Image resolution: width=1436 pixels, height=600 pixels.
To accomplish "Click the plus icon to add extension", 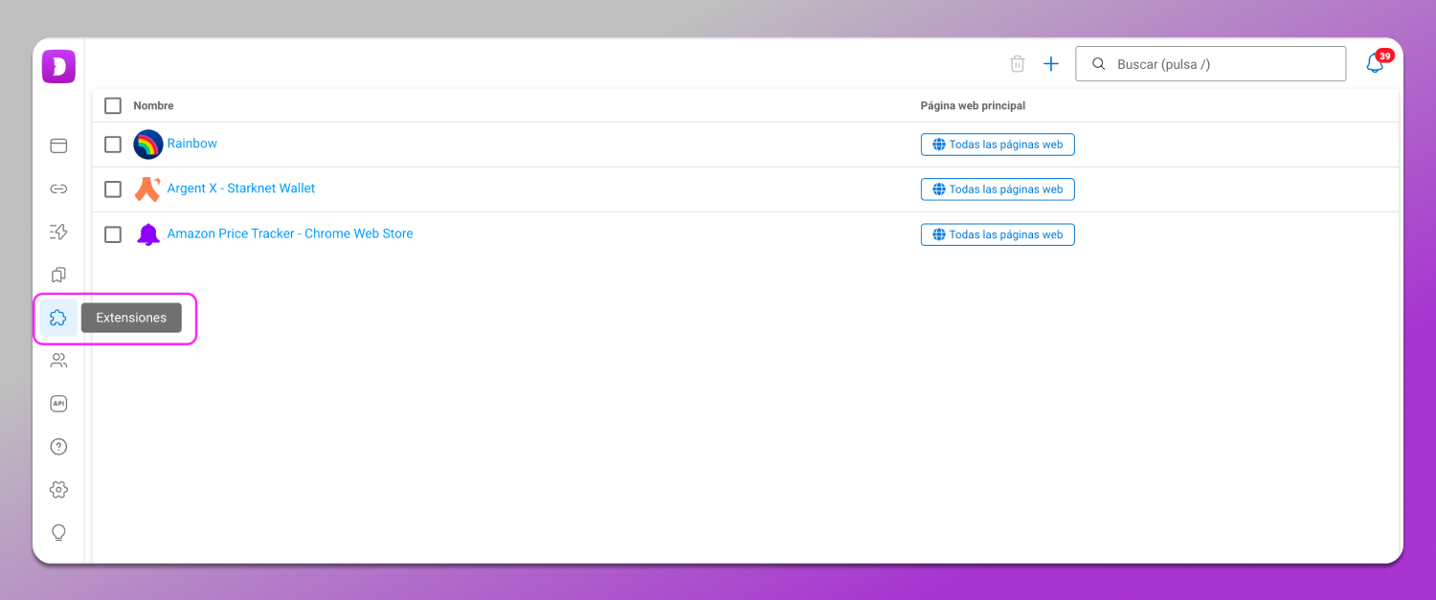I will pos(1051,64).
